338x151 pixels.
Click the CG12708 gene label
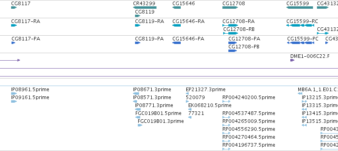[234, 4]
